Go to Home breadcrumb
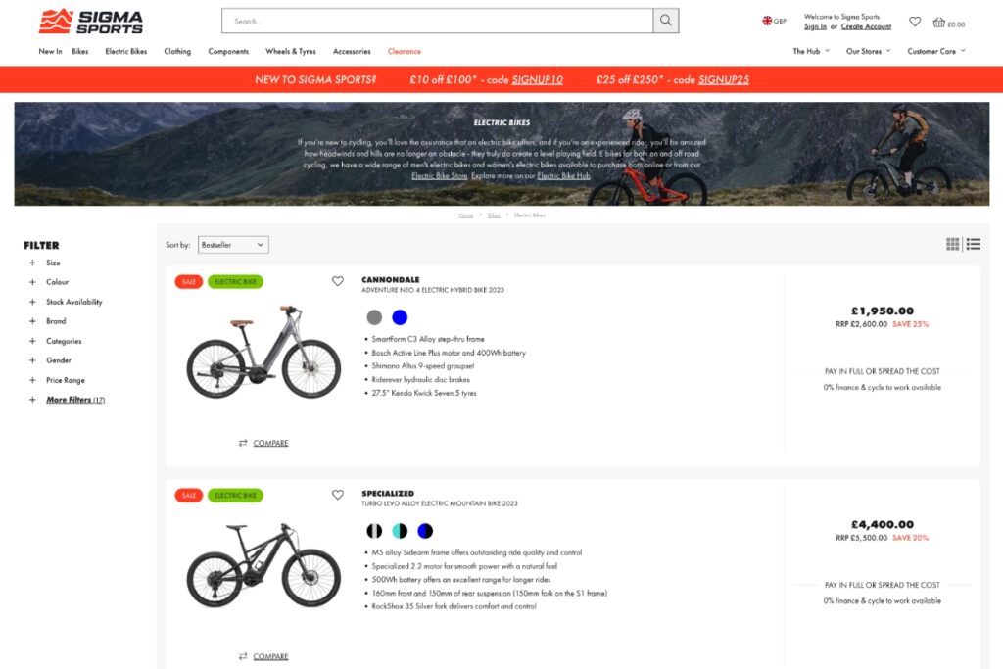The width and height of the screenshot is (1003, 669). point(465,215)
